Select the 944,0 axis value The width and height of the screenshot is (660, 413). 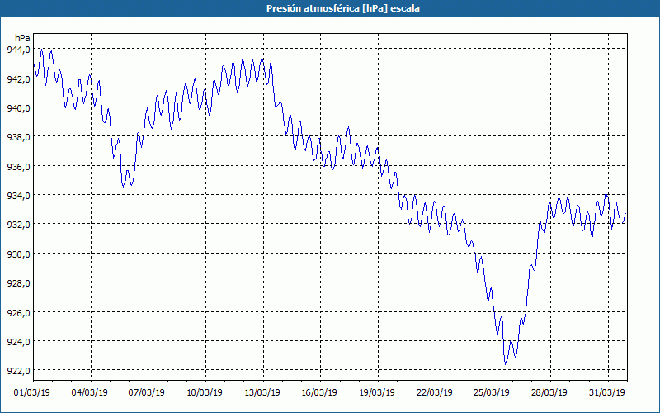click(18, 50)
